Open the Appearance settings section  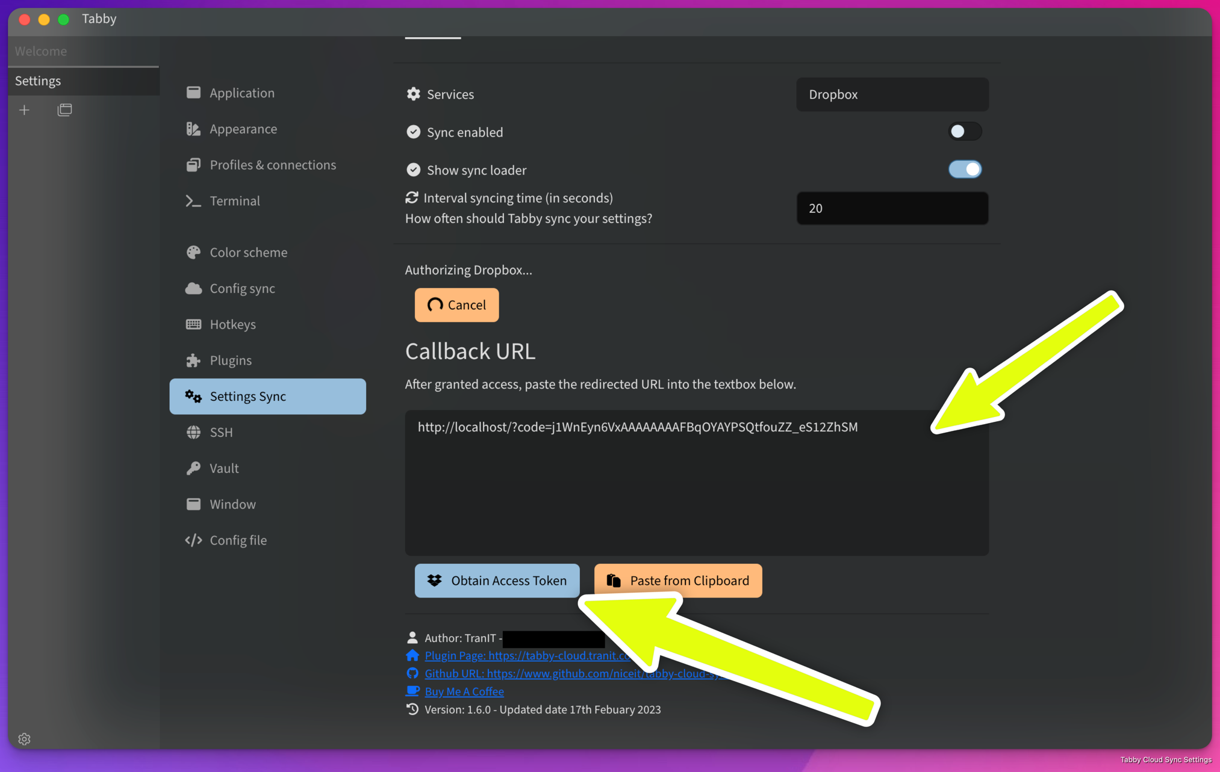click(267, 129)
